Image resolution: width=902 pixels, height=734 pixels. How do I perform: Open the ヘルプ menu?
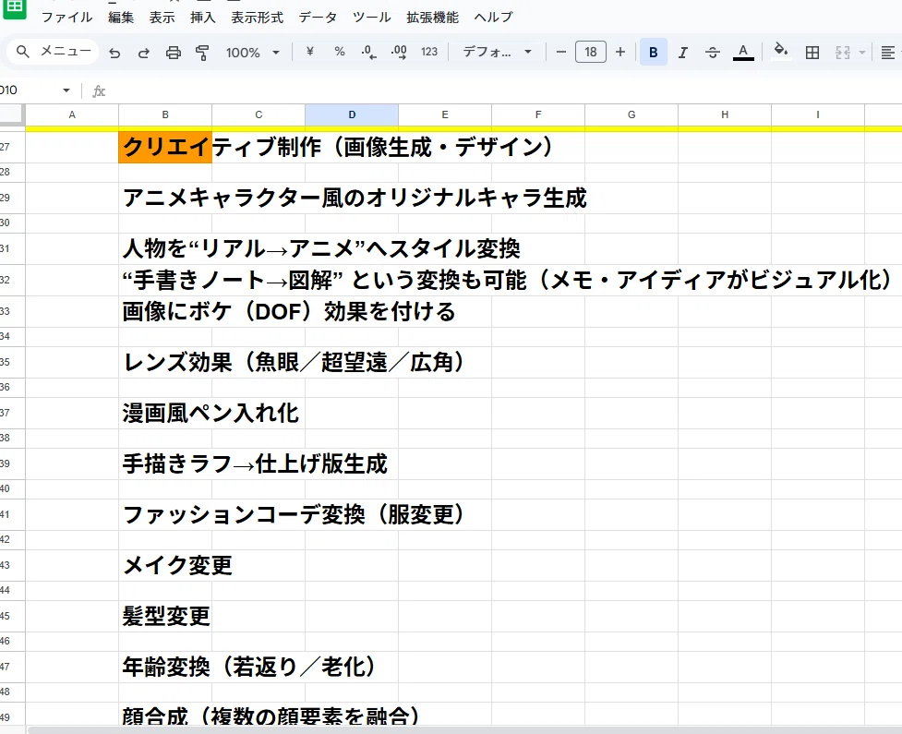[494, 18]
